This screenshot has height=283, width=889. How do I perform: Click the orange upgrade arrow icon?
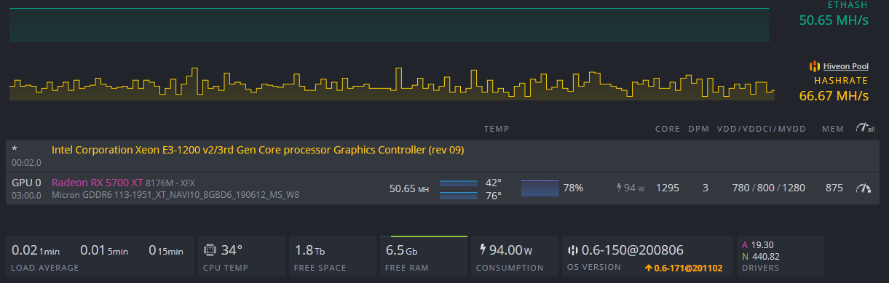(x=648, y=268)
